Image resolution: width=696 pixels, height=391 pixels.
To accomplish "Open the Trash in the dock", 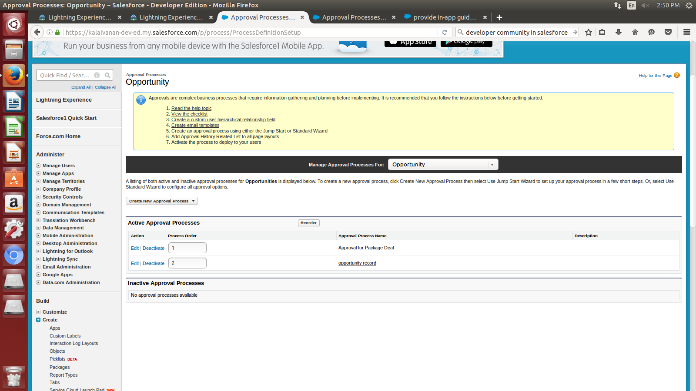I will click(14, 376).
